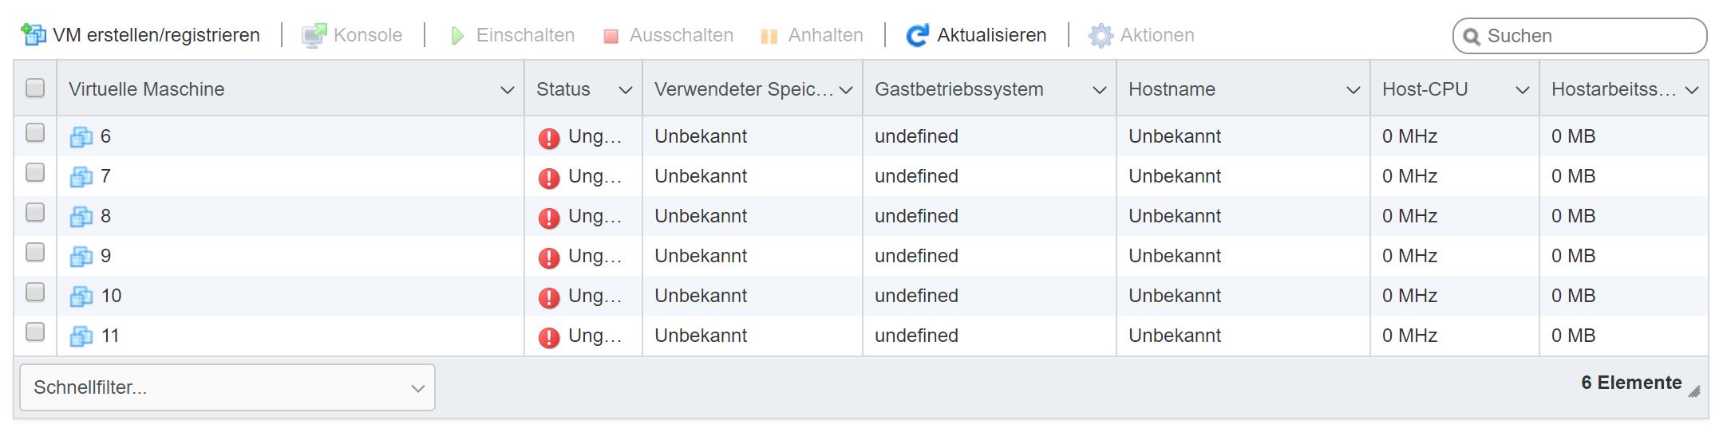
Task: Click the red status icon for VM 8
Action: pyautogui.click(x=549, y=218)
